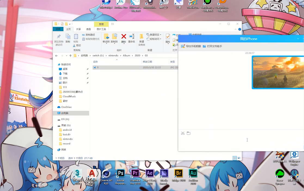Click '此电脑' in address breadcrumb
This screenshot has width=304, height=191.
pyautogui.click(x=84, y=56)
